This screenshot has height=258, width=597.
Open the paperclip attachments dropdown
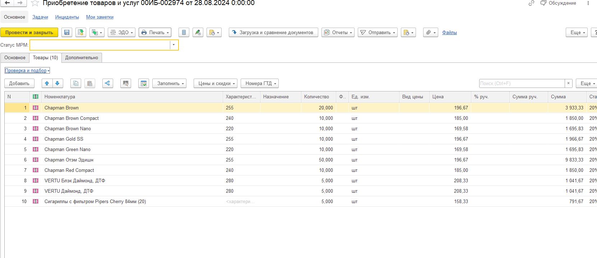coord(430,32)
